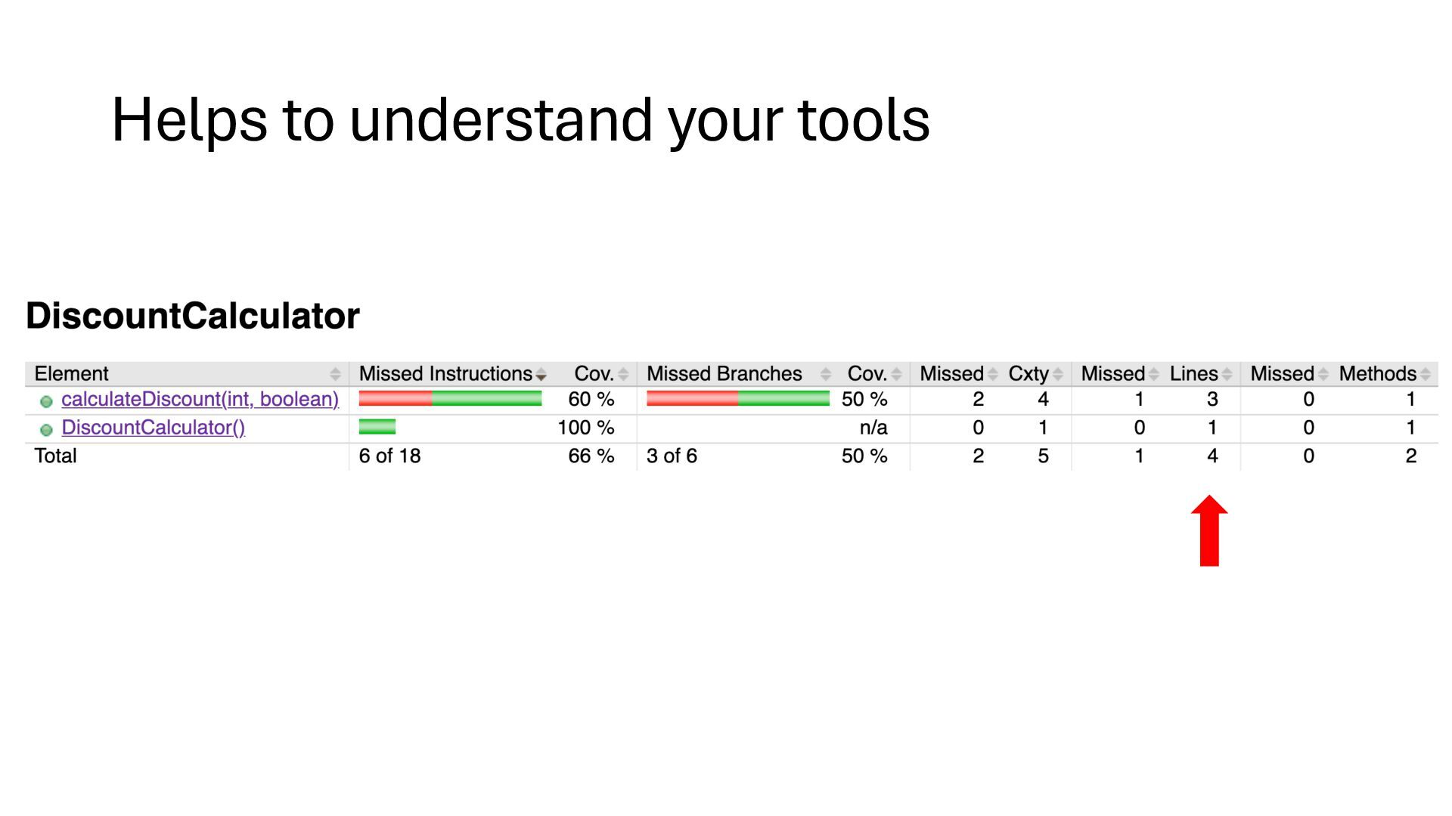
Task: Click the green method icon beside DiscountCalculator()
Action: (46, 430)
